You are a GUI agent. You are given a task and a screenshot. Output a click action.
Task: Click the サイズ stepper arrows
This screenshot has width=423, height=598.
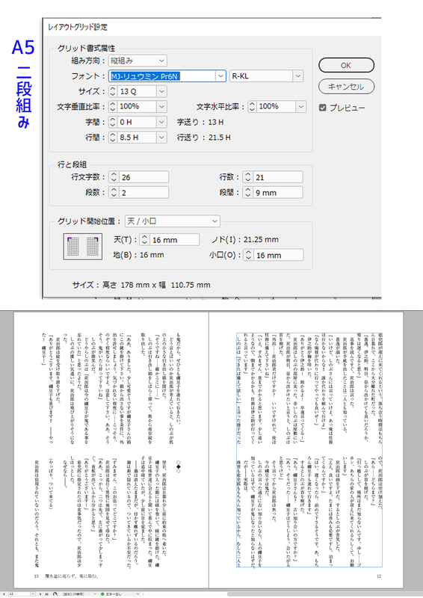(113, 91)
